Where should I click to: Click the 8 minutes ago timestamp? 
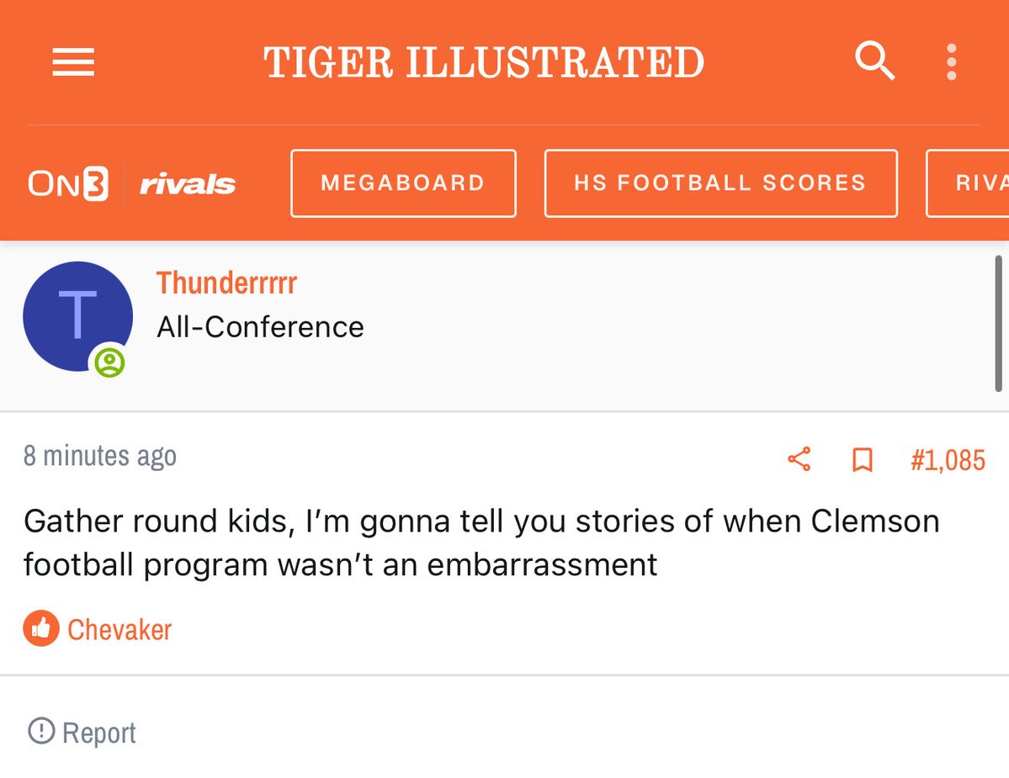pos(100,456)
